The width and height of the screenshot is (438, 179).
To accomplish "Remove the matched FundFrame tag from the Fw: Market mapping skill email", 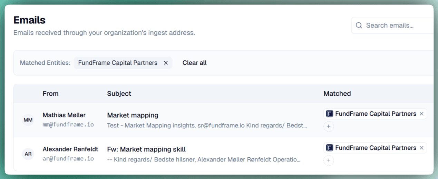I will [421, 148].
